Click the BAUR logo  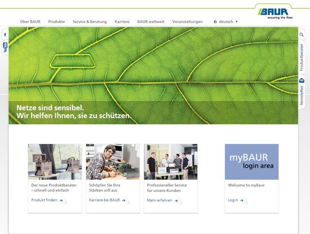pyautogui.click(x=275, y=13)
